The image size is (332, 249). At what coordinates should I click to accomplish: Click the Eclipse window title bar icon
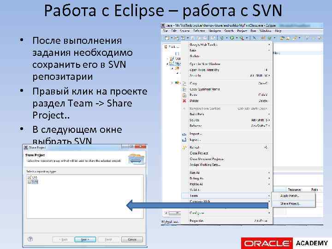pos(163,25)
